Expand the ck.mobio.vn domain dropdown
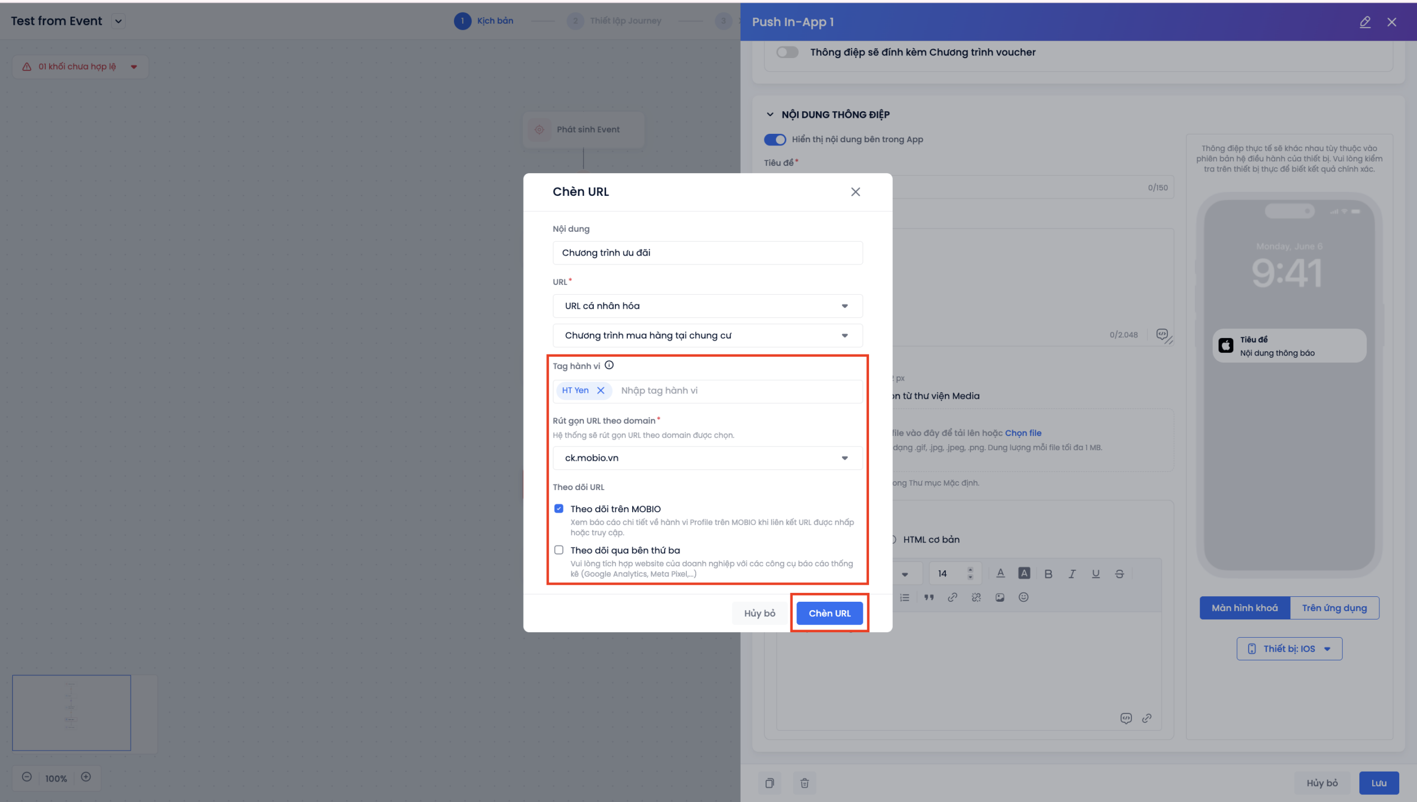This screenshot has width=1417, height=802. [x=707, y=458]
